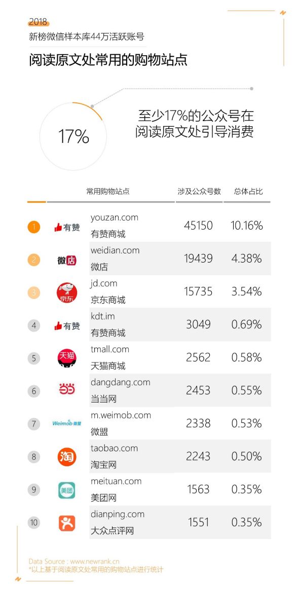Click the 17% progress ring

[x=73, y=136]
